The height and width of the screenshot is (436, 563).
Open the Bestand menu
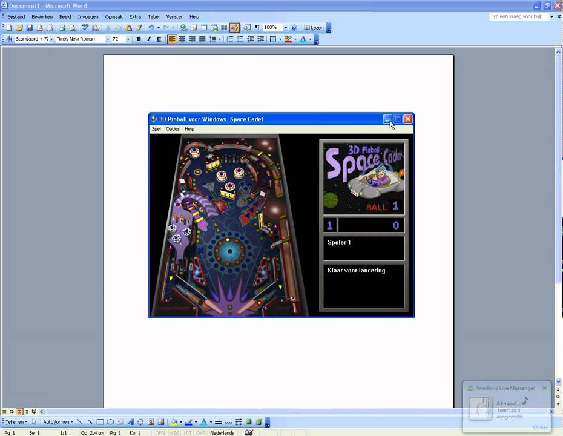coord(16,17)
